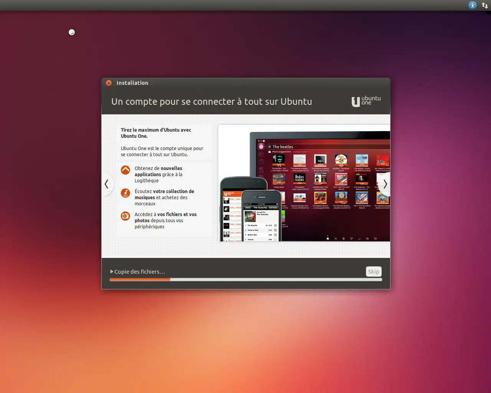
Task: Click the Ubuntu One devices screenshot
Action: [304, 183]
